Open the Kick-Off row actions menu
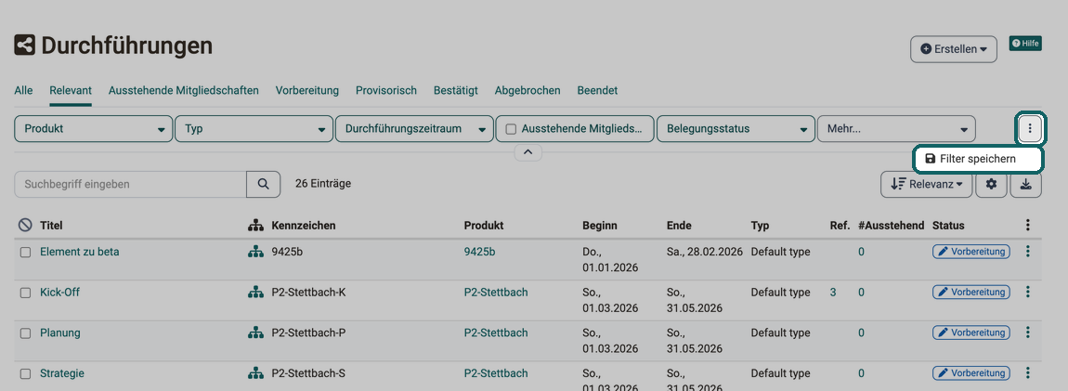 coord(1028,293)
